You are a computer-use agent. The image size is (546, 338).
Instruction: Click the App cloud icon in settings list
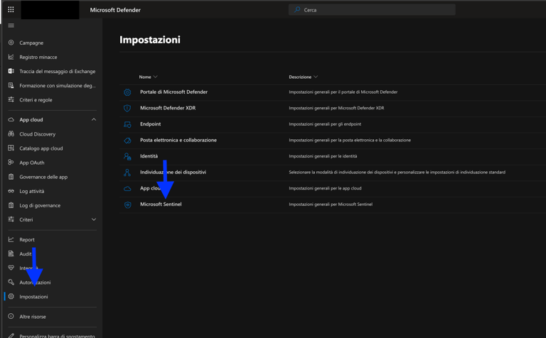click(127, 188)
